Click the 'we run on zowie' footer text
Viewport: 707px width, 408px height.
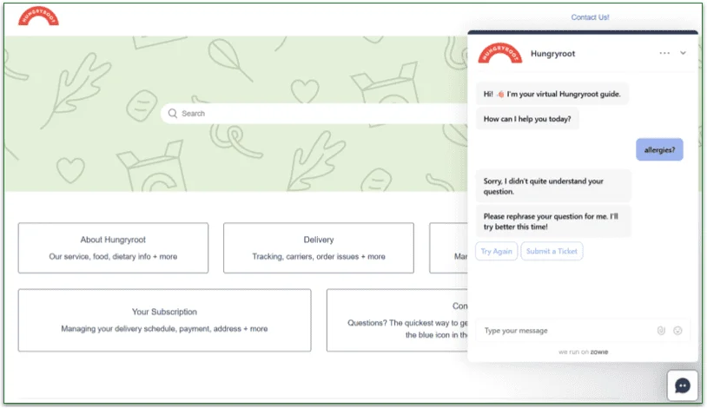[583, 352]
